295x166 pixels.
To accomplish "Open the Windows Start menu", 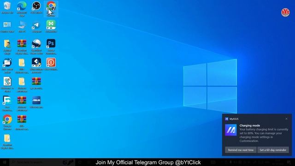I will coord(5,162).
